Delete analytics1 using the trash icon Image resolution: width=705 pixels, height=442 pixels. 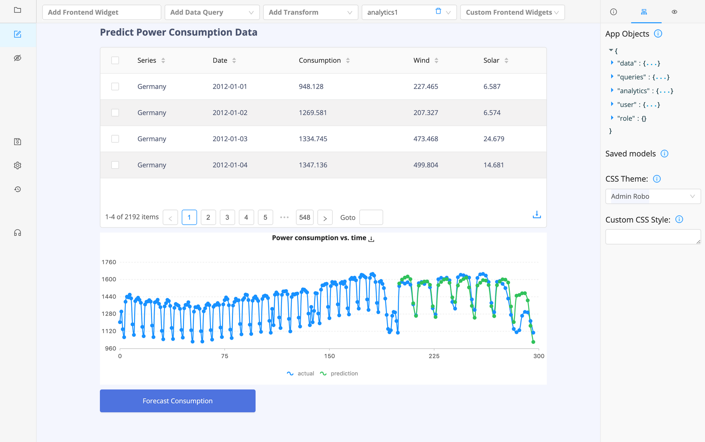pos(438,11)
